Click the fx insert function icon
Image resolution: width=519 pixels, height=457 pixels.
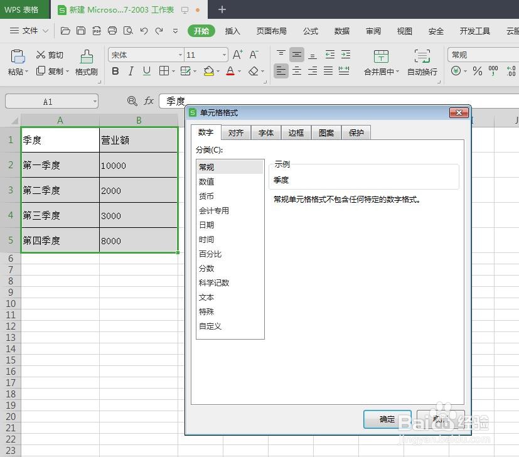149,101
